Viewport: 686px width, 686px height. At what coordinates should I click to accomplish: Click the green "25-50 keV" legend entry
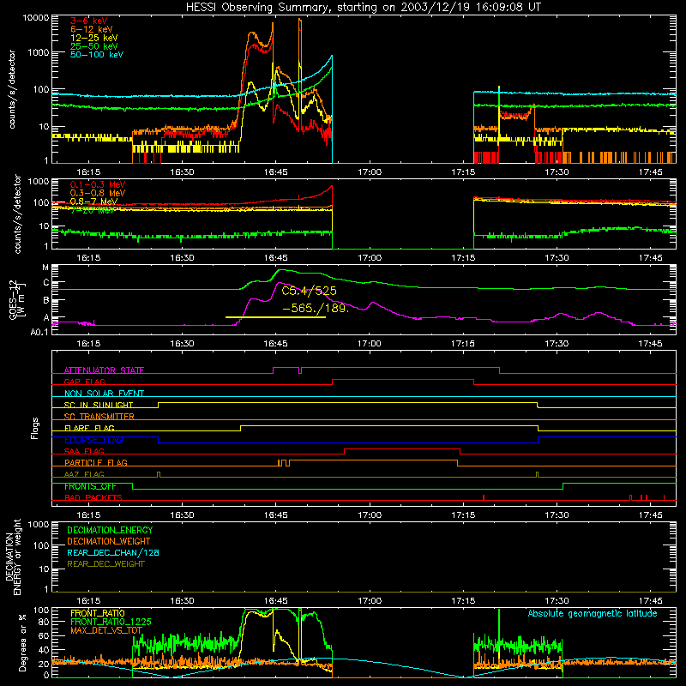94,46
